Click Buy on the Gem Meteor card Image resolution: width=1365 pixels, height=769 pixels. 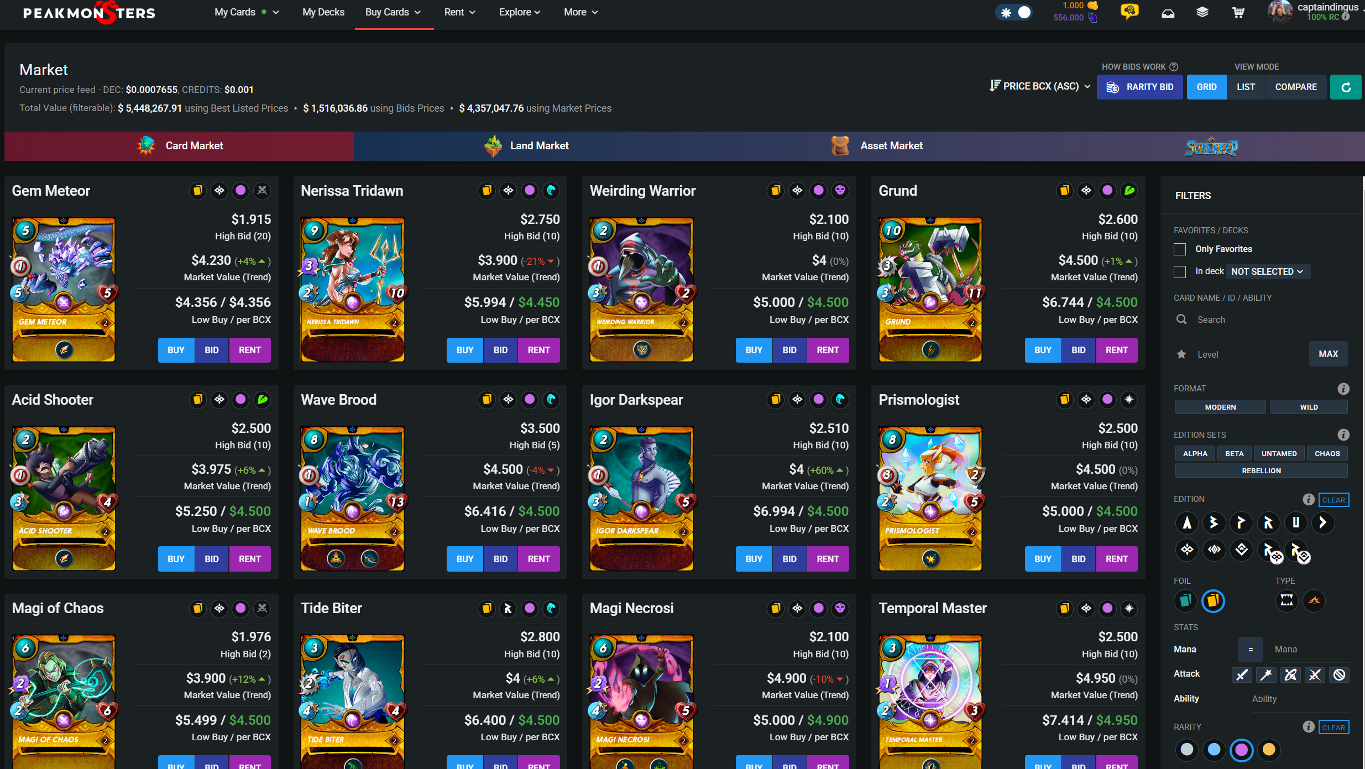click(x=176, y=350)
